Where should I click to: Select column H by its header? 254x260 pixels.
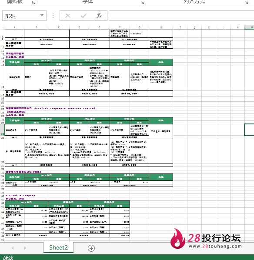[161, 27]
